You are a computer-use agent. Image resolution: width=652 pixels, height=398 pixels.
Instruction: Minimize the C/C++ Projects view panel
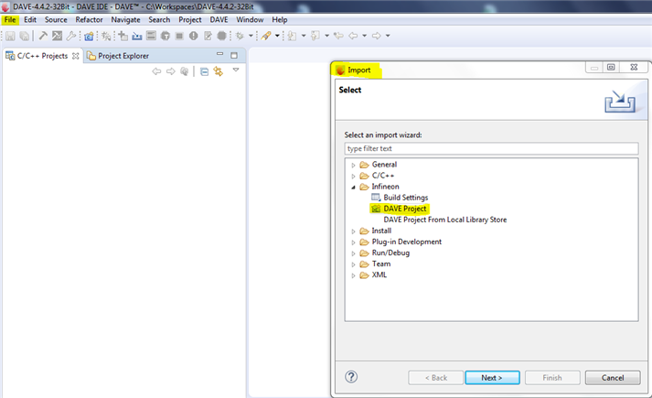[219, 56]
